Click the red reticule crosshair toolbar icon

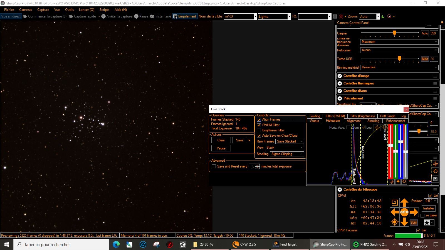click(x=341, y=16)
